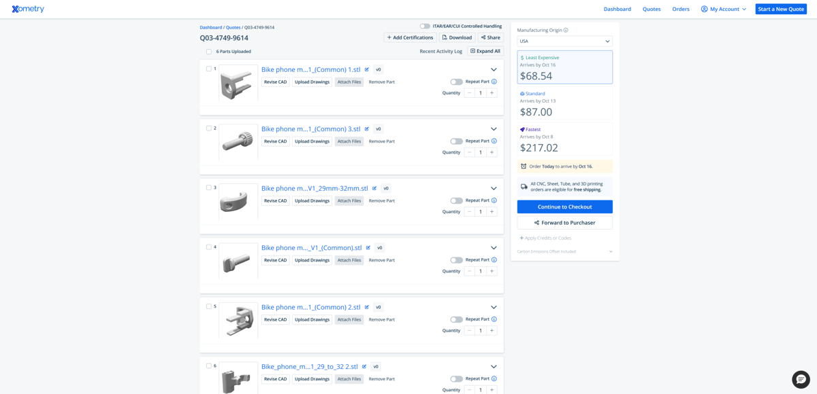Select checkbox for part 1
Viewport: 817px width, 394px height.
209,69
